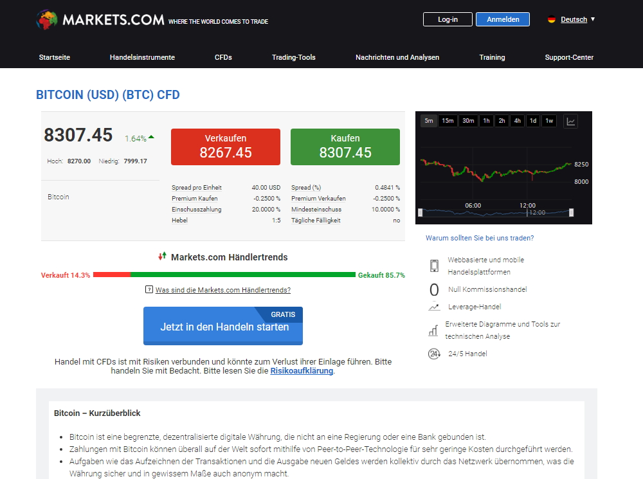Click the Händlertrends arrows icon
Viewport: 643px width, 479px height.
[163, 257]
